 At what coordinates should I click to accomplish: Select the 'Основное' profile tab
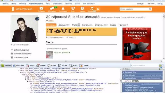pyautogui.click(x=51, y=25)
